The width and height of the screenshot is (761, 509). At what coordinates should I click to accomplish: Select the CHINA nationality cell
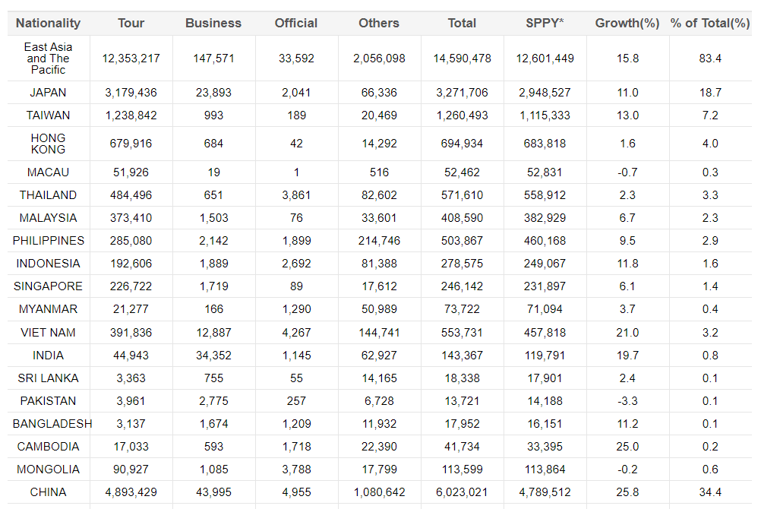coord(48,492)
